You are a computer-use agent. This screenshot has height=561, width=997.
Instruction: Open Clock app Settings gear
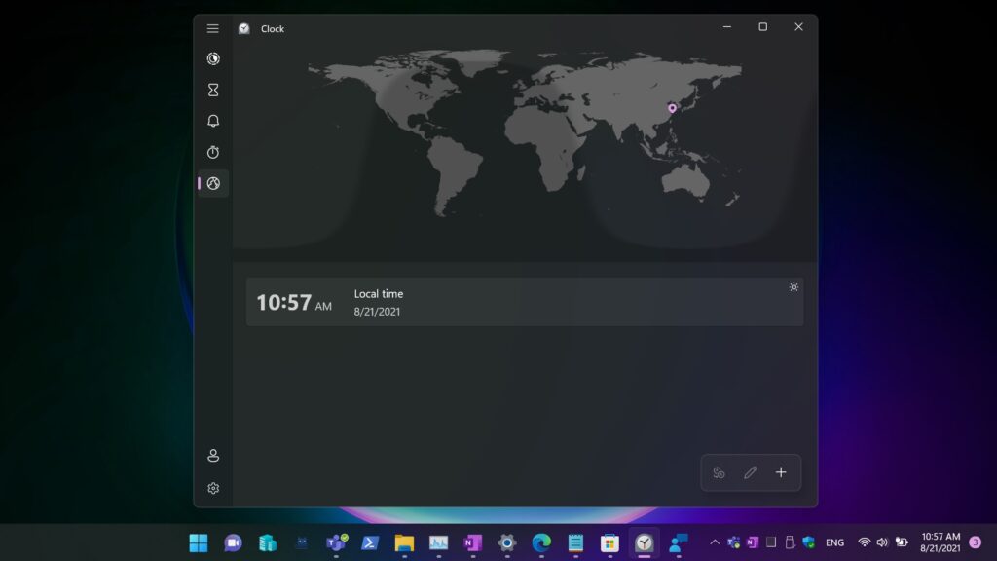[213, 488]
